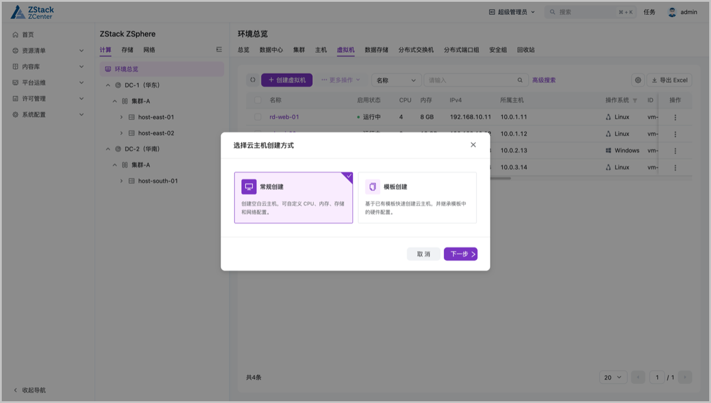Expand the 系统配置 sidebar menu
711x403 pixels.
click(47, 115)
